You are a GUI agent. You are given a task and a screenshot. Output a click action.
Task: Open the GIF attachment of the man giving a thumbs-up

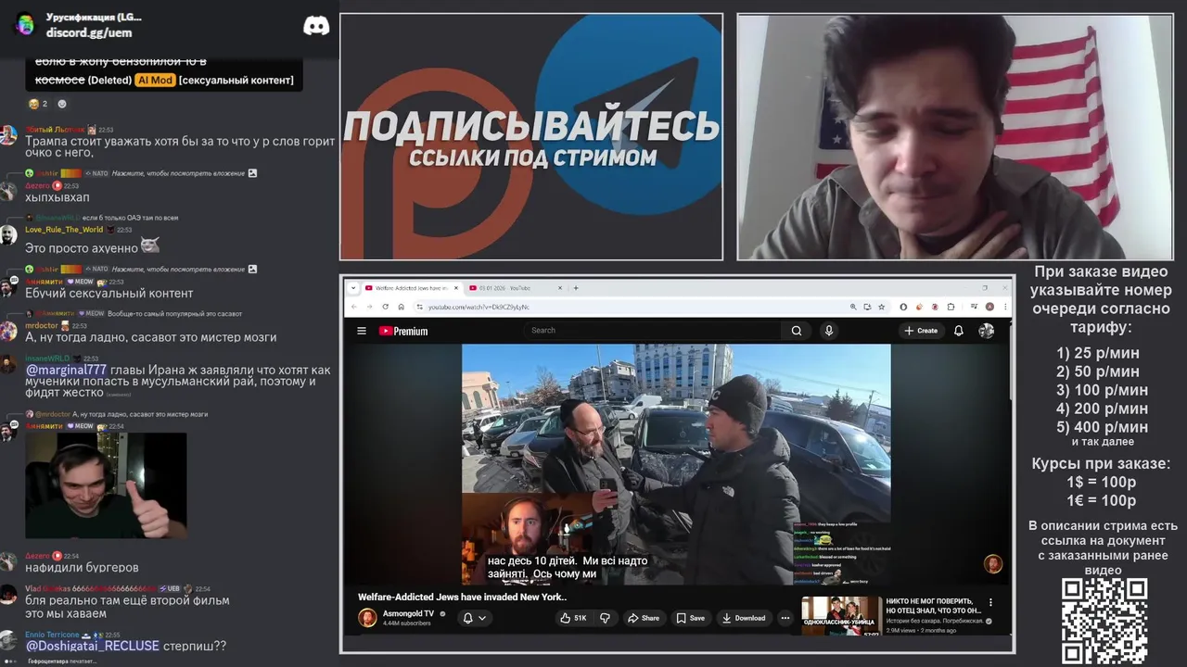pyautogui.click(x=106, y=485)
